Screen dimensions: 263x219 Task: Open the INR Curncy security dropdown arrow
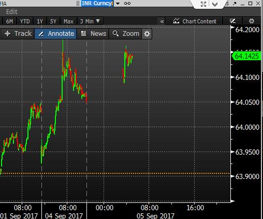[x=118, y=4]
